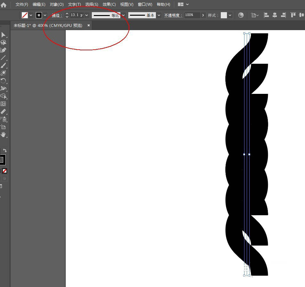The width and height of the screenshot is (305, 287).
Task: Swap fill and stroke colors arrow
Action: [x=5, y=151]
